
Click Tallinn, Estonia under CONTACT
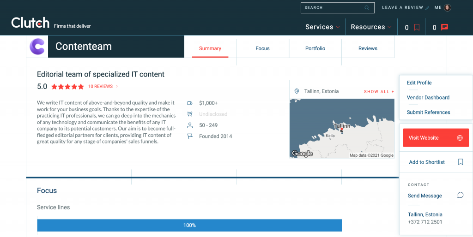[425, 214]
